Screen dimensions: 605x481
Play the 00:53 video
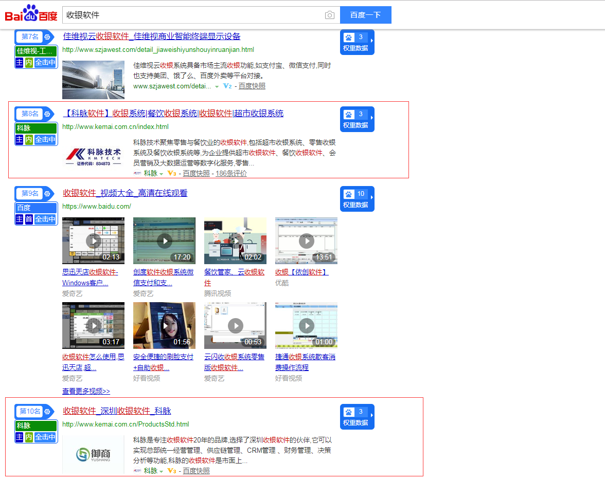tap(236, 326)
